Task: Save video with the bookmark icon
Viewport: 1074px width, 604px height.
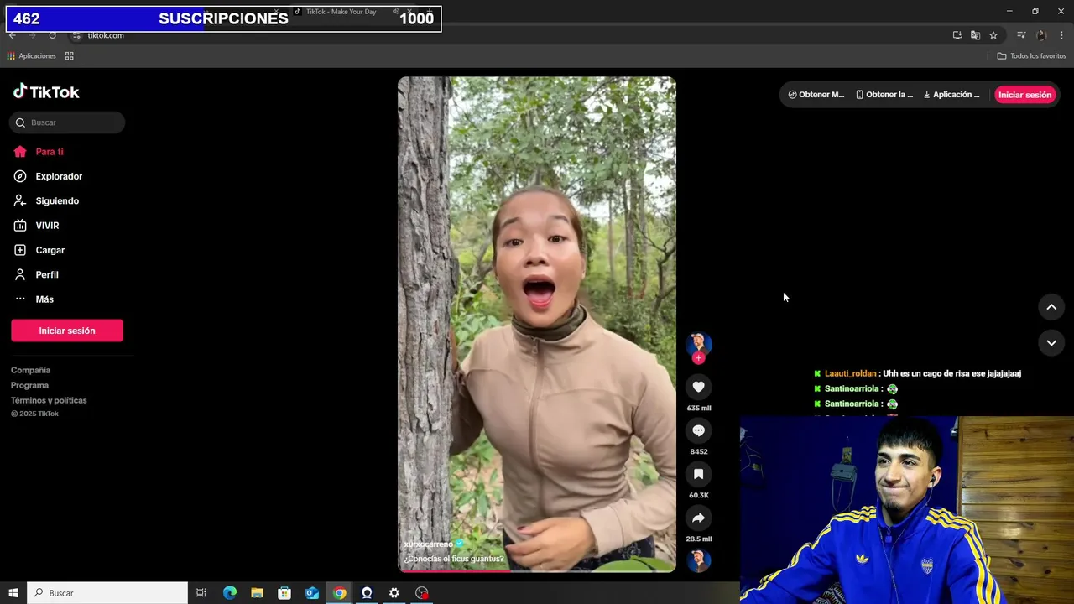Action: pyautogui.click(x=698, y=474)
